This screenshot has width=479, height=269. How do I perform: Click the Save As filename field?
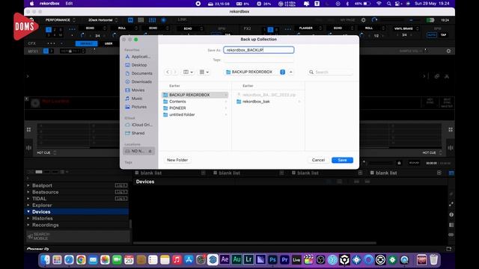tap(258, 50)
